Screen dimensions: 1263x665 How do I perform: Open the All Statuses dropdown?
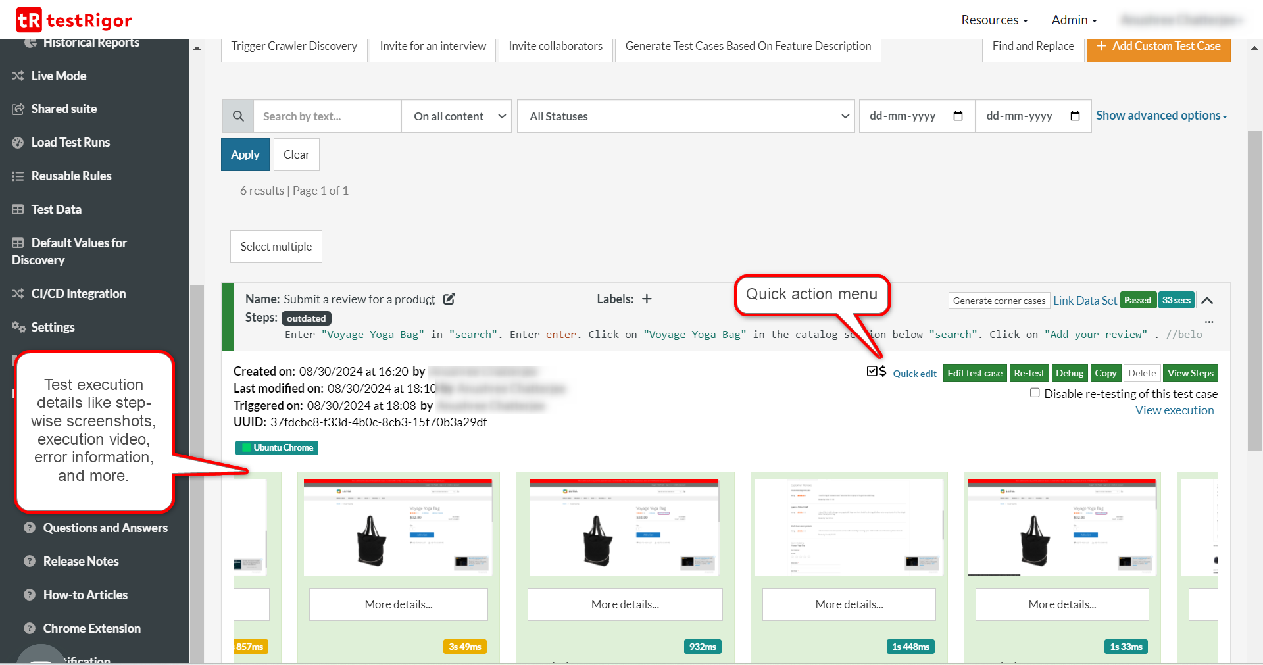(x=685, y=116)
